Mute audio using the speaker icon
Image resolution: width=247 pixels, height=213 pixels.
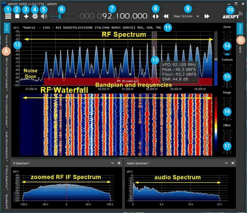point(44,16)
